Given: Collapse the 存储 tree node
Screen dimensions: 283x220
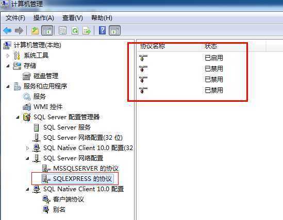Looking at the screenshot, I should coord(8,66).
